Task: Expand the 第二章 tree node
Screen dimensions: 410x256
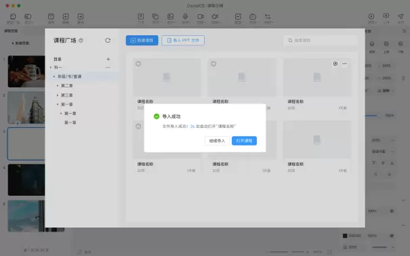Action: 58,86
